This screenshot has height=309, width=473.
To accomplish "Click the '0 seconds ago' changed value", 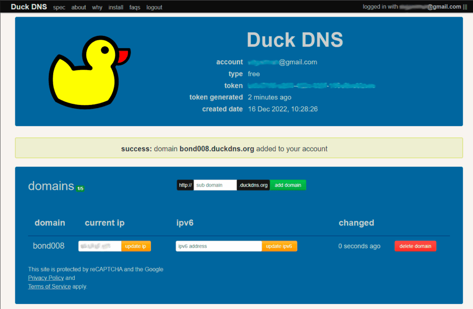I will (359, 246).
